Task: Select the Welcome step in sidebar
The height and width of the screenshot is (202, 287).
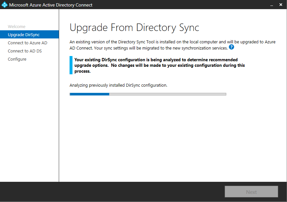Action: point(17,27)
